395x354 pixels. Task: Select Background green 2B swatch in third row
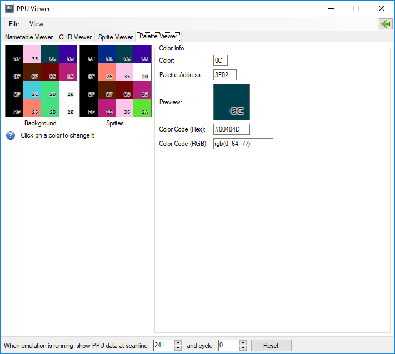click(50, 90)
